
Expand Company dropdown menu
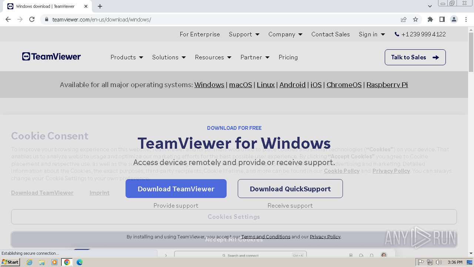[x=286, y=34]
